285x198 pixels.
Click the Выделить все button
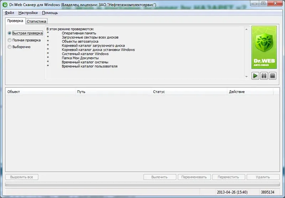click(x=22, y=177)
